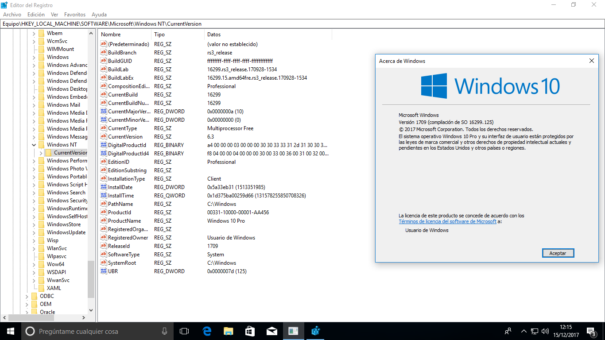Open the Favoritos menu
The width and height of the screenshot is (605, 340).
(75, 15)
